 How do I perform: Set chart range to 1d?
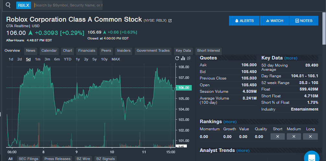(x=11, y=59)
